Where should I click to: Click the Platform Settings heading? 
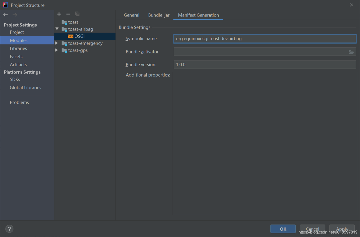tap(22, 72)
